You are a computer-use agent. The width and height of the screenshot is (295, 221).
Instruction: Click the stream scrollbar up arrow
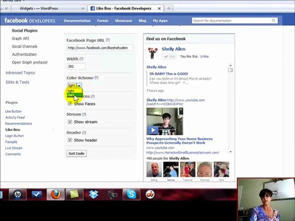coord(230,65)
